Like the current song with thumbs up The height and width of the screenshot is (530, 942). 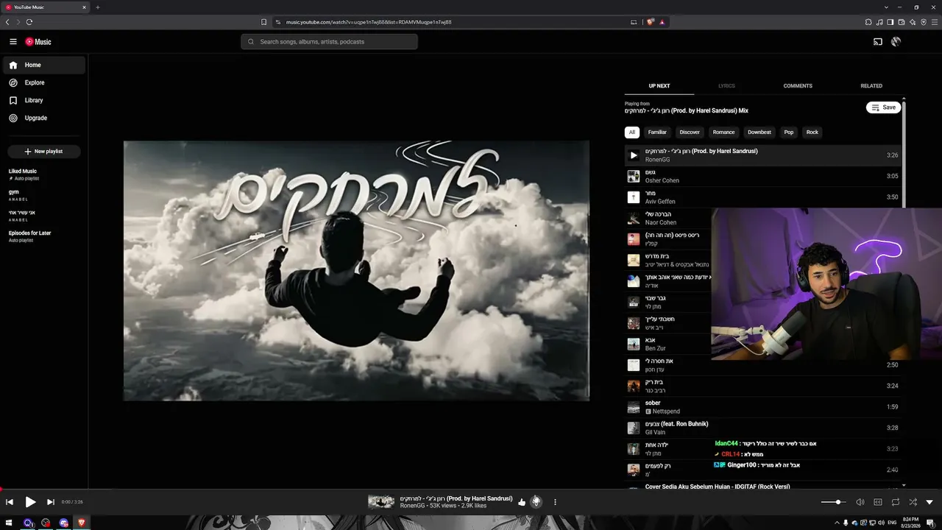tap(522, 502)
